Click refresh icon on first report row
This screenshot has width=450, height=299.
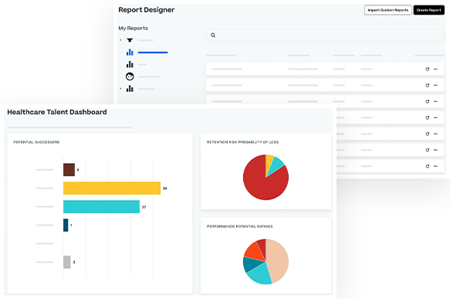[428, 70]
